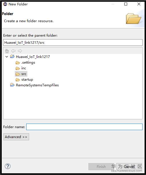The height and width of the screenshot is (175, 146).
Task: Select the RemoteSystemsTempFiles label
Action: pos(37,85)
